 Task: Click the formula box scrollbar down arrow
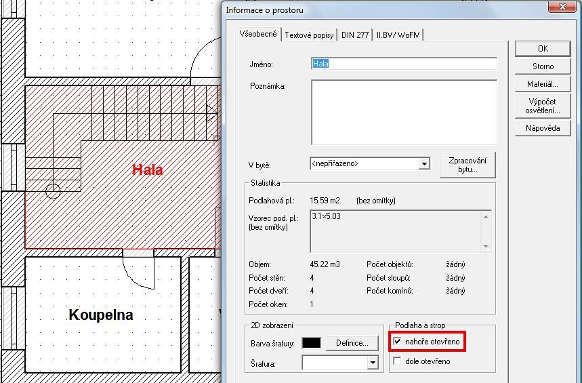[x=486, y=247]
